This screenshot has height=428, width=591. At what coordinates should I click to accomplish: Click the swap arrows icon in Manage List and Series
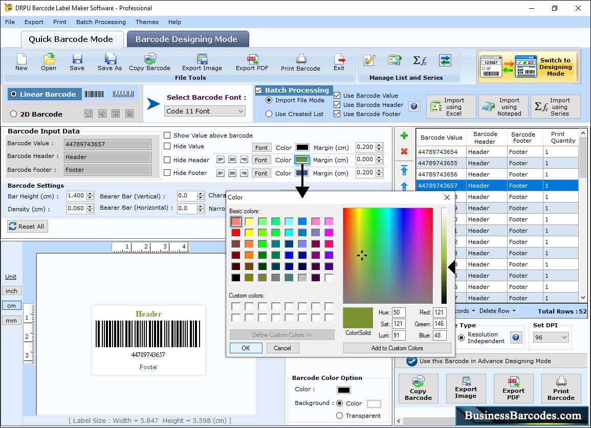(x=445, y=60)
